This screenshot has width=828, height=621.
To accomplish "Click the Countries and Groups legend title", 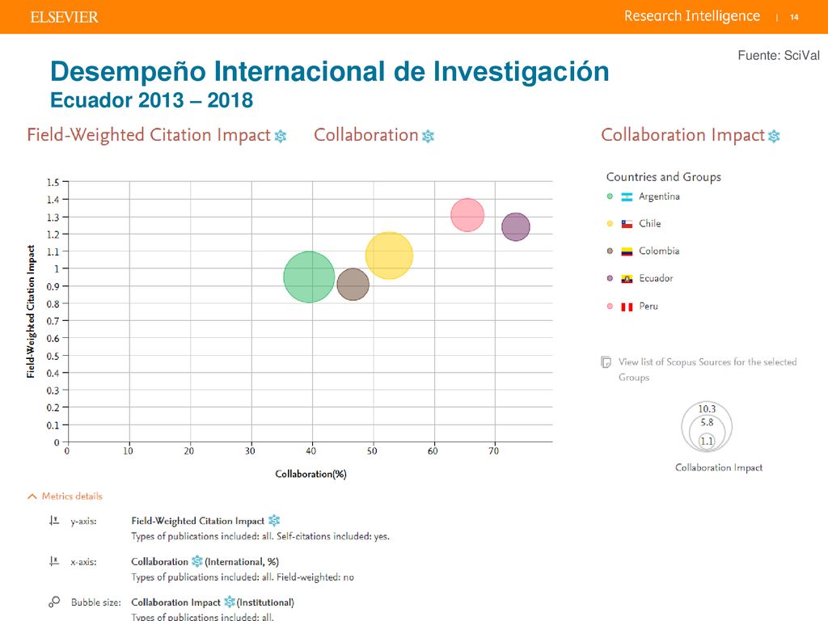I will pos(663,177).
